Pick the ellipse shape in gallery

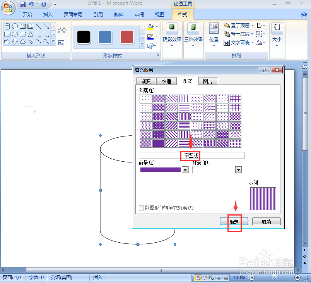click(x=15, y=34)
